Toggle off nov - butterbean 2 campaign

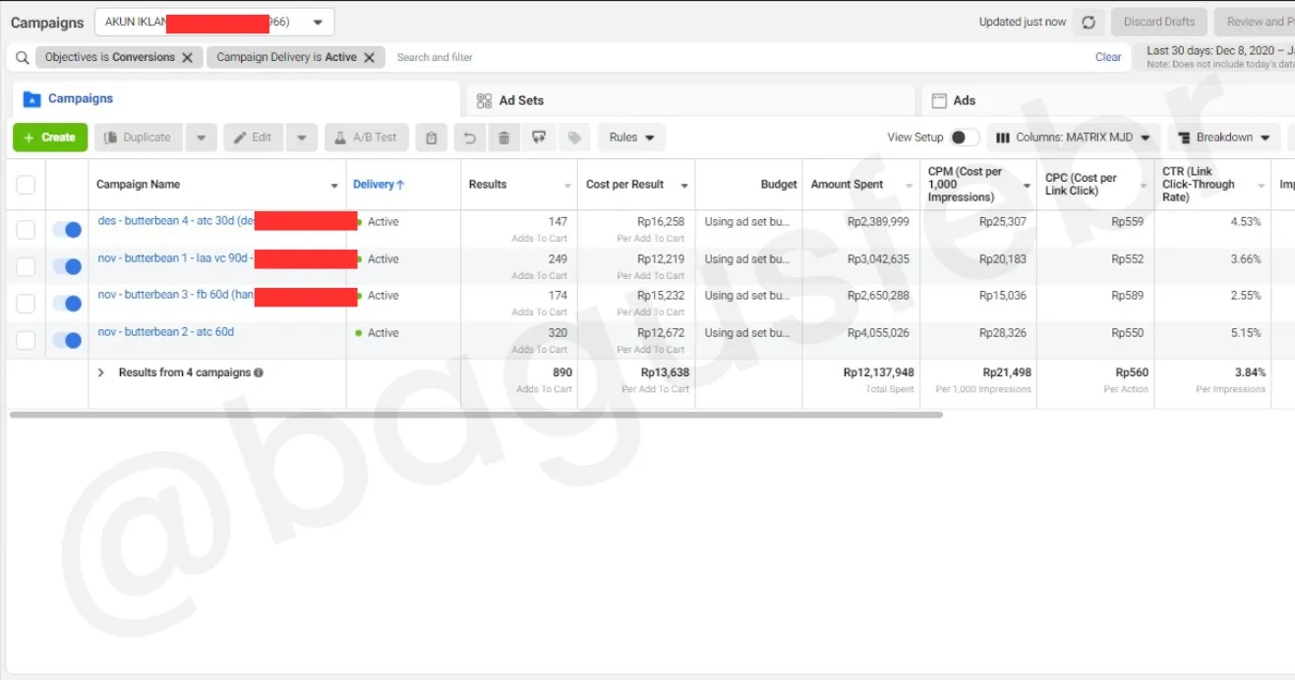(x=66, y=340)
